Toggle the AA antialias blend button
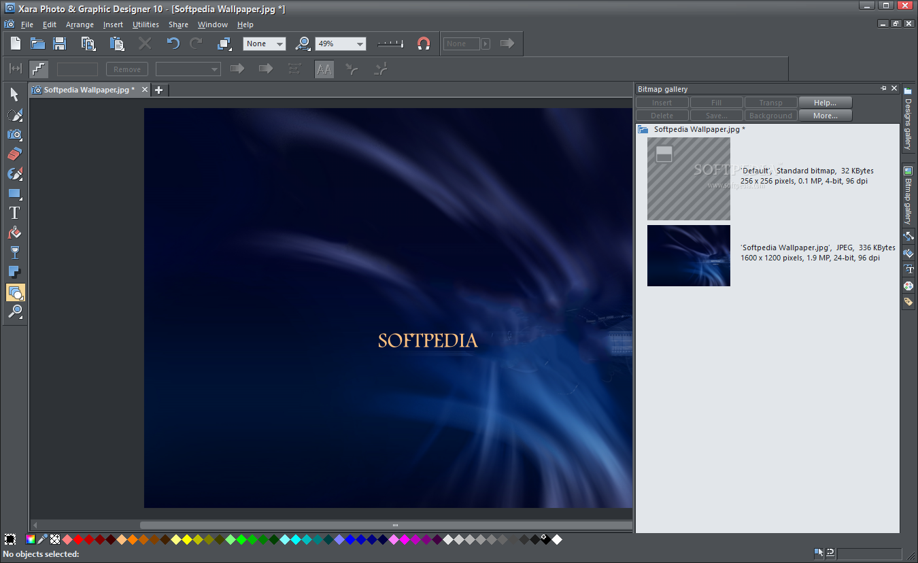Screen dimensions: 918x563 tap(324, 69)
